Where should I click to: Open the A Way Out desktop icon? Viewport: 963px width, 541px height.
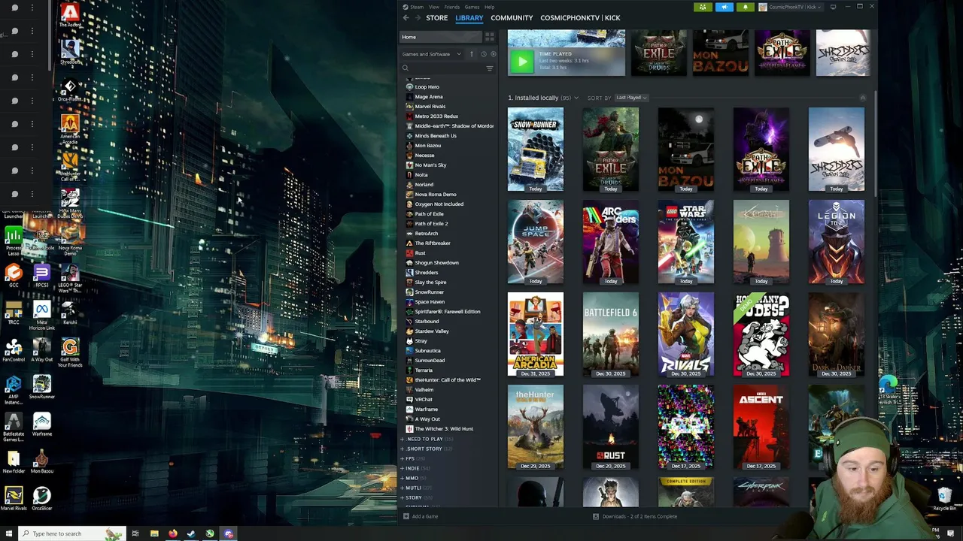coord(42,349)
